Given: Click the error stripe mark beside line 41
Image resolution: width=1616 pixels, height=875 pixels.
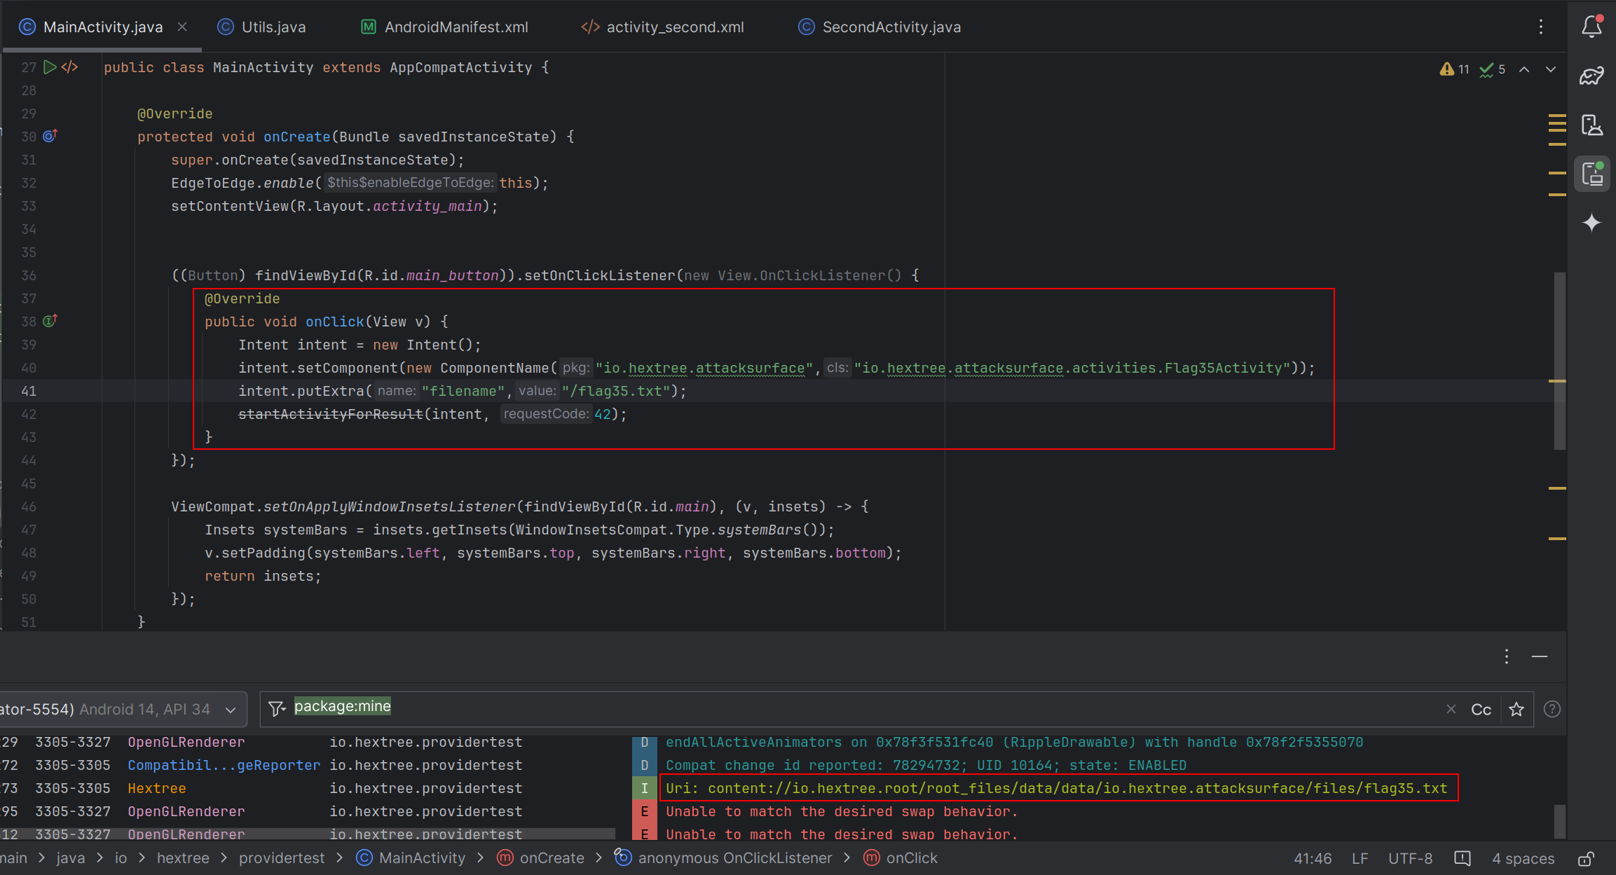Looking at the screenshot, I should tap(1557, 381).
